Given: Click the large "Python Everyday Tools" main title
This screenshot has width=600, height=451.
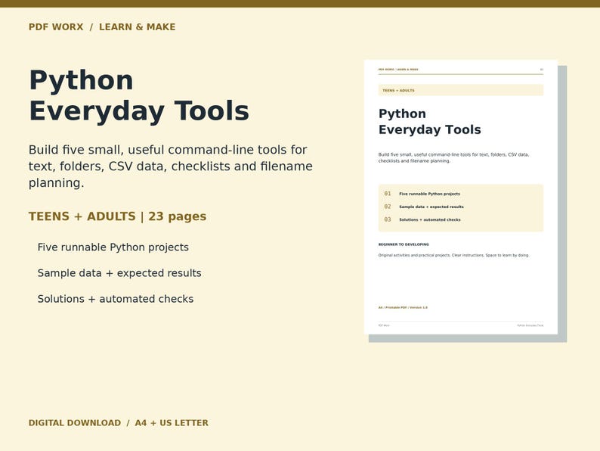Looking at the screenshot, I should (x=139, y=96).
